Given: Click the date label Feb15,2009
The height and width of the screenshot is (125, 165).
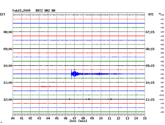Looking at the screenshot, I should tap(21, 11).
